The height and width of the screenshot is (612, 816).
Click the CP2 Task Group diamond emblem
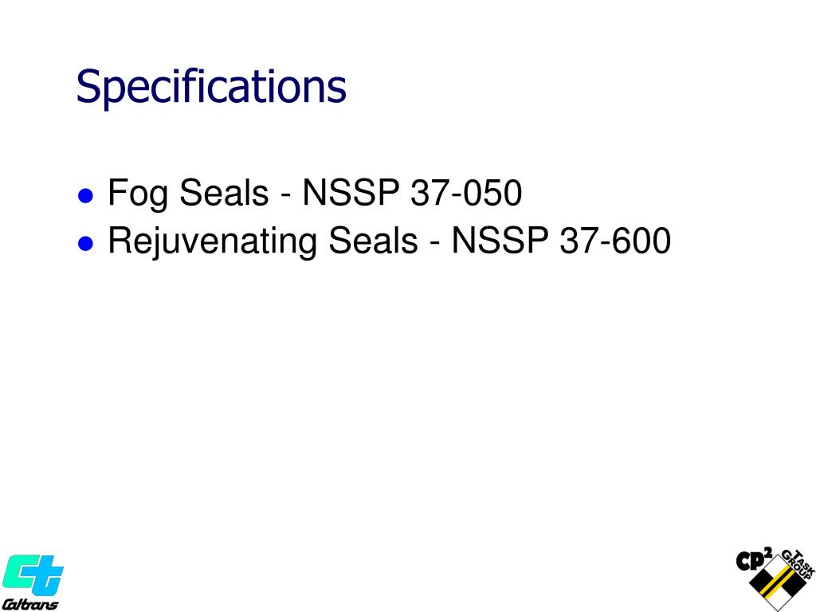778,583
